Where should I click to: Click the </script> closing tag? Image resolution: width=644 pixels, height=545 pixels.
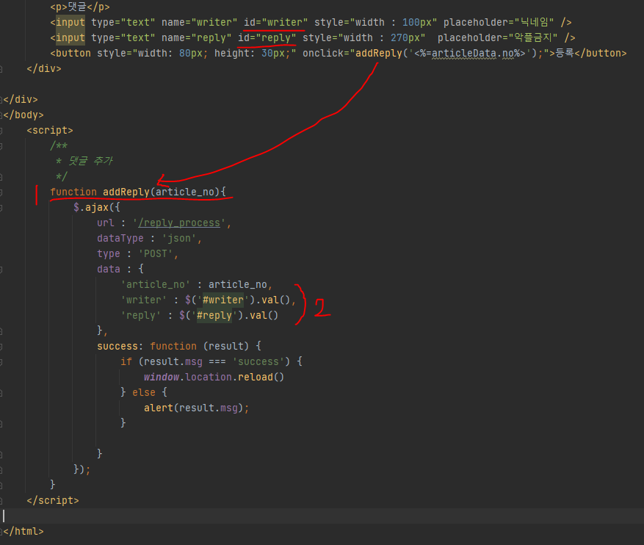tap(53, 501)
